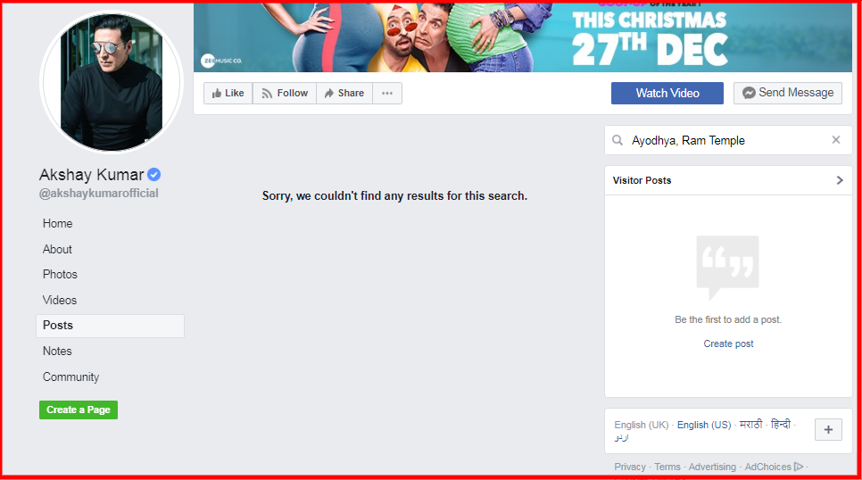Switch language to English (US)
This screenshot has width=862, height=480.
point(704,425)
